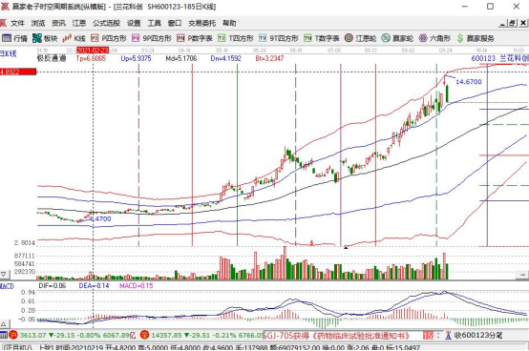The height and width of the screenshot is (351, 529).
Task: Open the scrolling news headline SGJ-705
Action: (x=336, y=336)
